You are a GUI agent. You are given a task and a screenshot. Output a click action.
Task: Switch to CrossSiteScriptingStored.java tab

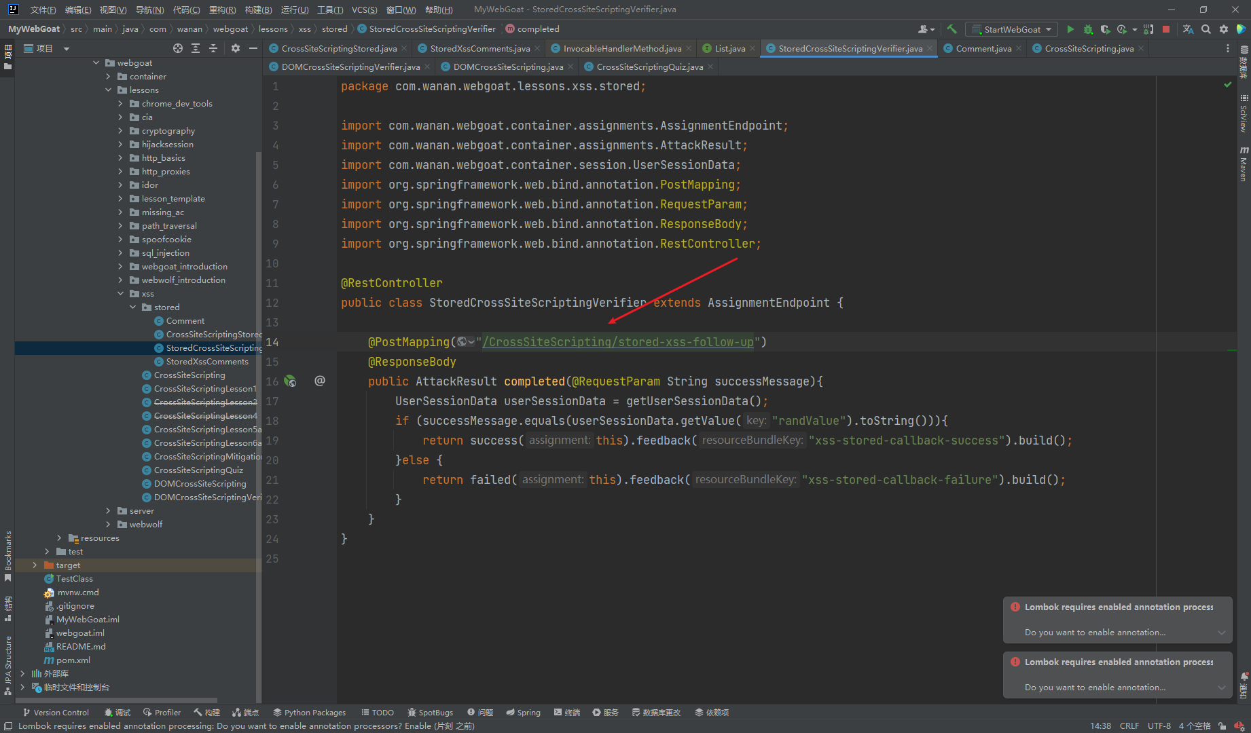(339, 48)
